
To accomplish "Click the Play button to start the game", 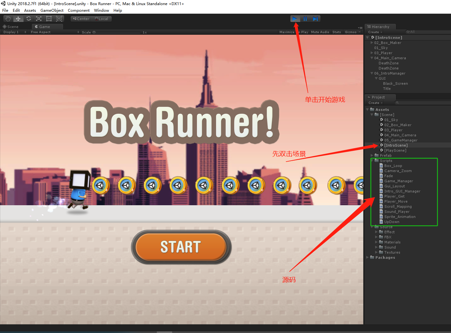I will coord(295,19).
